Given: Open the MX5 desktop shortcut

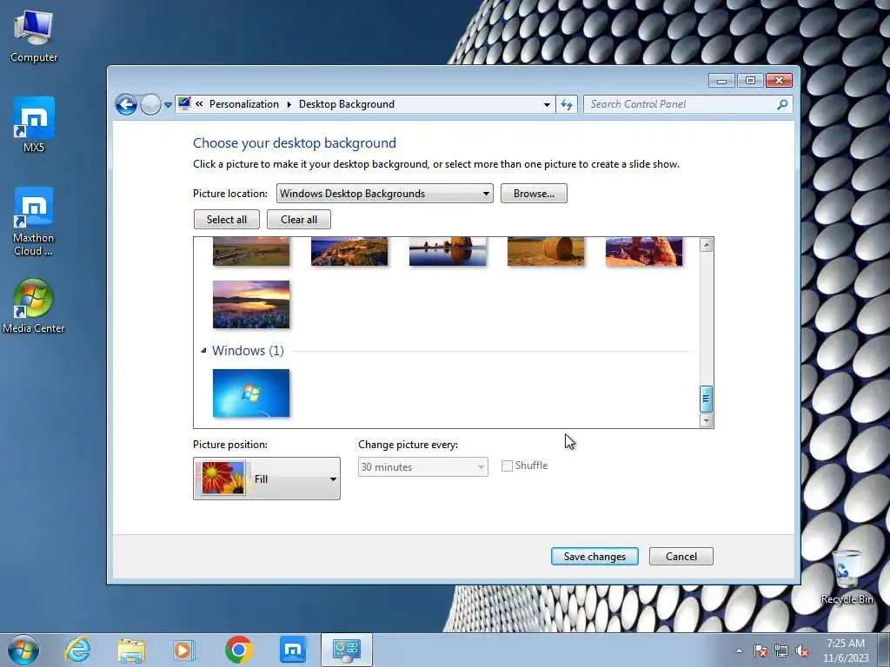Looking at the screenshot, I should [x=34, y=124].
